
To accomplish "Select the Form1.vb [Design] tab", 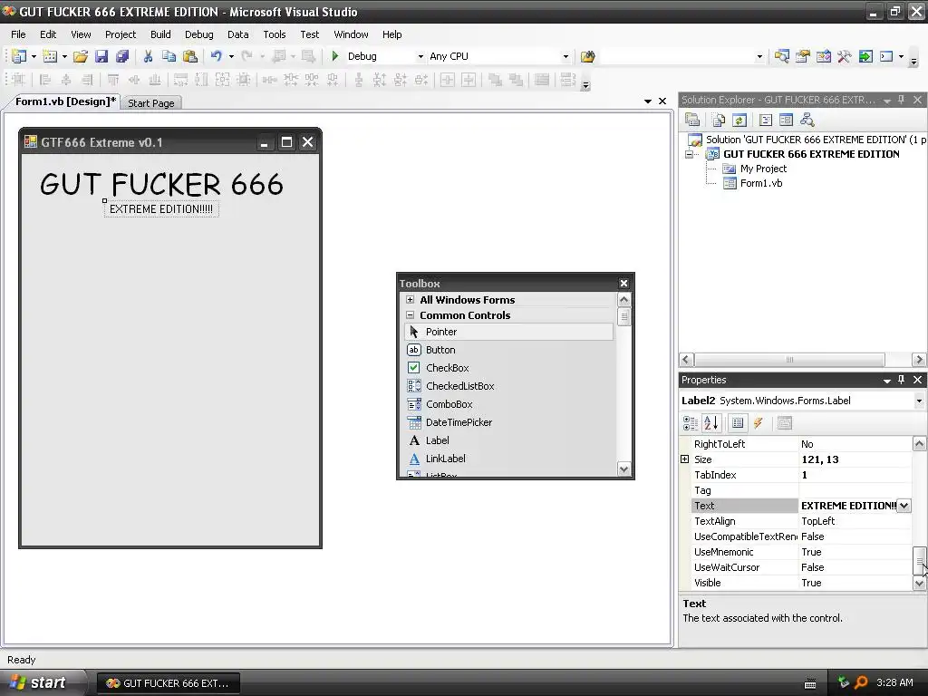I will point(64,101).
